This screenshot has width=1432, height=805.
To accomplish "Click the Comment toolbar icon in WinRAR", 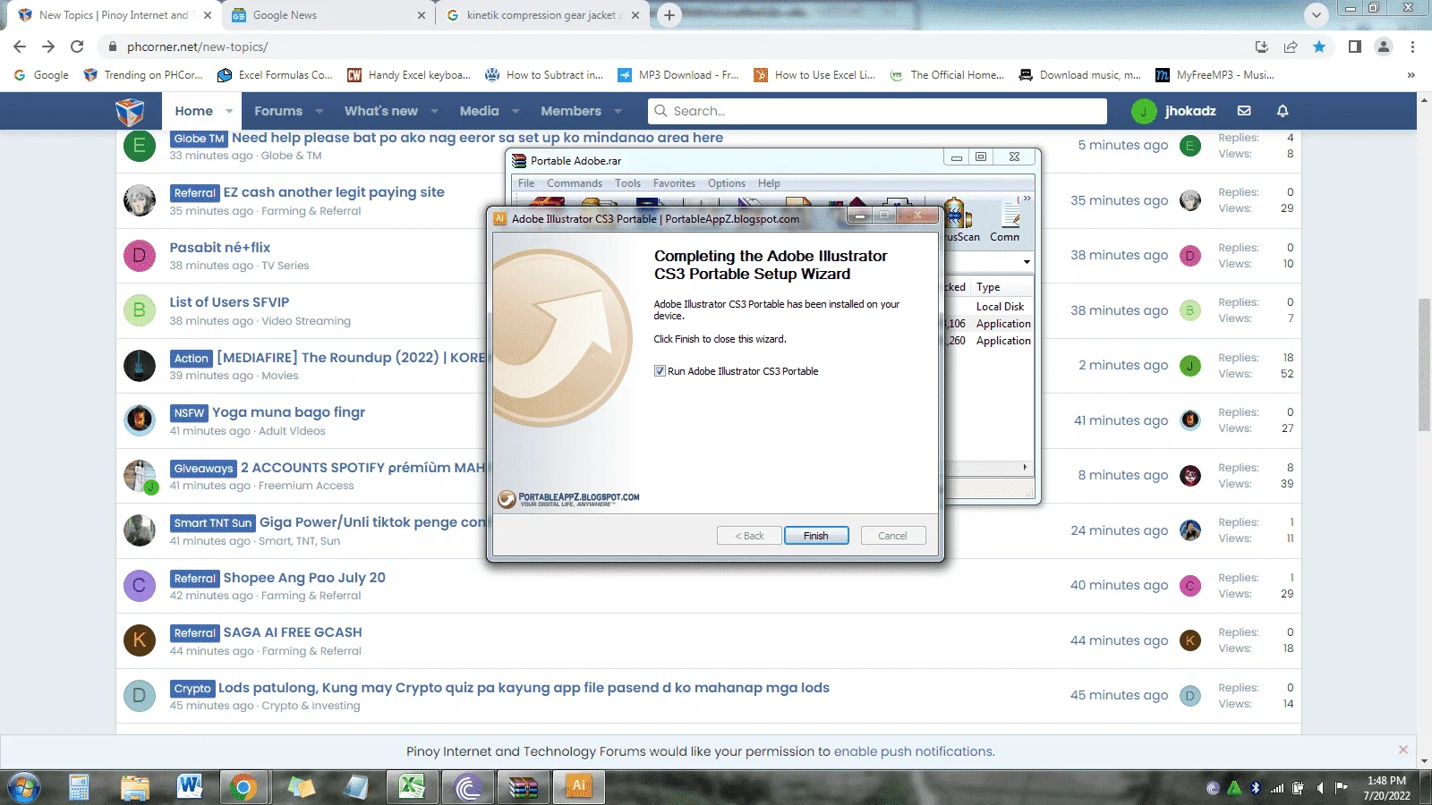I will tap(1007, 220).
